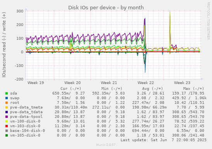Click the y-axis zero label

pos(22,52)
